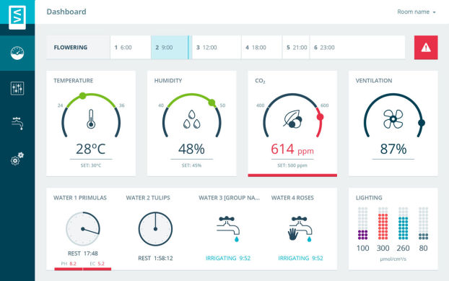The image size is (449, 281).
Task: Click the red CO2 gauge knob
Action: coord(320,117)
